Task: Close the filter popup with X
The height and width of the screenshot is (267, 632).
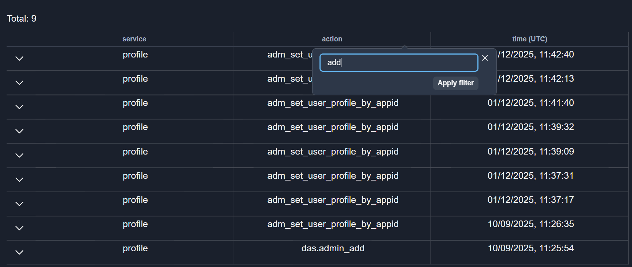Action: (485, 58)
